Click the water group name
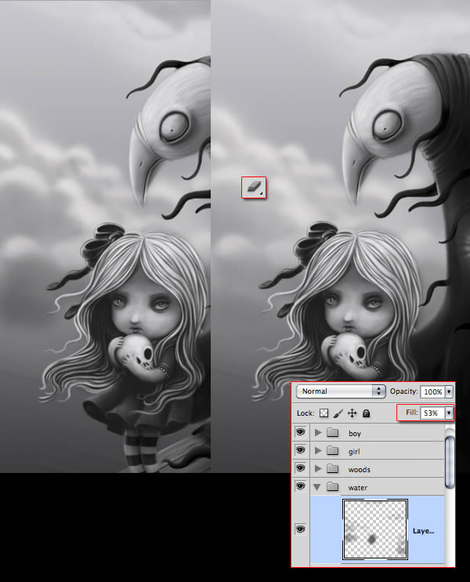 tap(358, 488)
